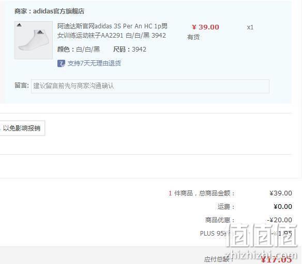Viewport: 302px width, 264px height.
Task: Click the x1 quantity label
Action: [250, 27]
